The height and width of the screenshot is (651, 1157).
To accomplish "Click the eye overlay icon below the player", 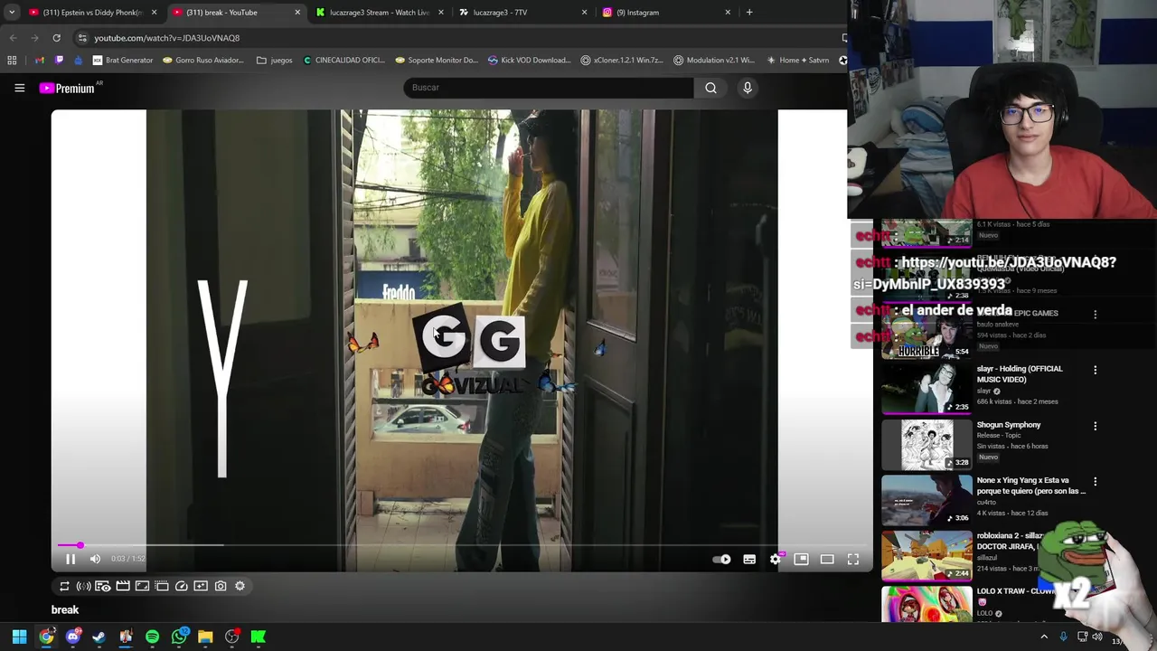I will coord(103,586).
